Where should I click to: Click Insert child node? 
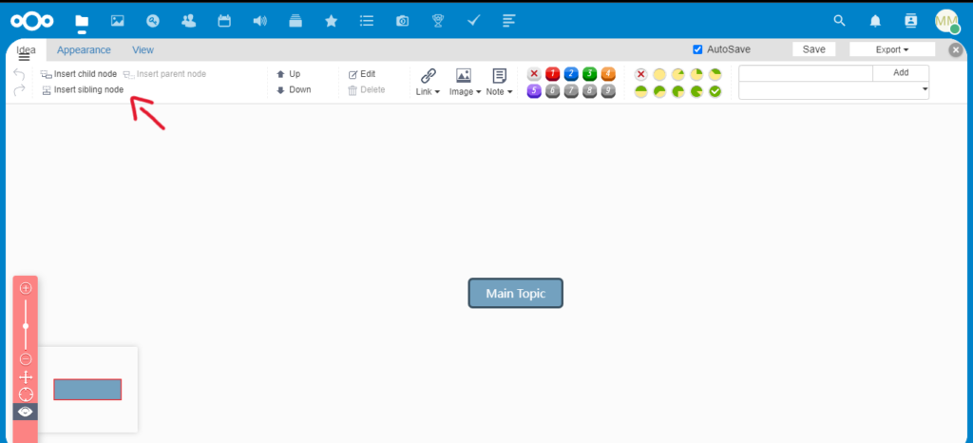(79, 74)
